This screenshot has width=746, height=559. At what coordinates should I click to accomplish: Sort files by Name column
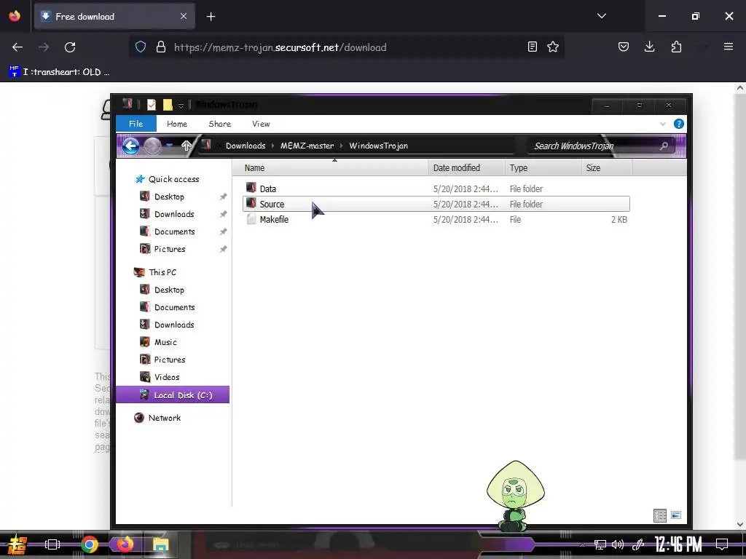(x=254, y=168)
